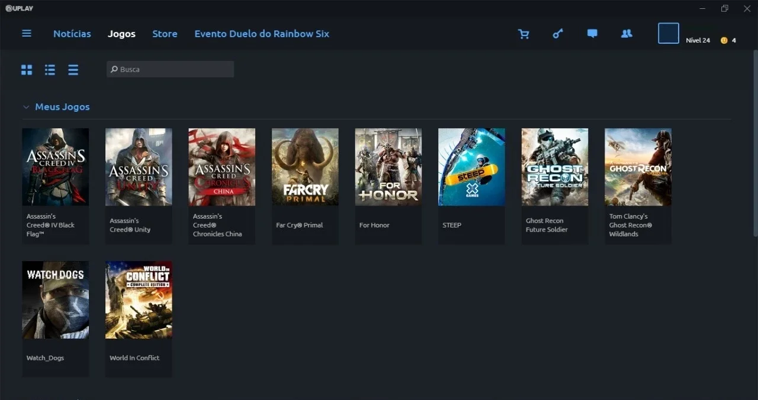Click the Busca search field
The image size is (758, 400).
coord(170,69)
